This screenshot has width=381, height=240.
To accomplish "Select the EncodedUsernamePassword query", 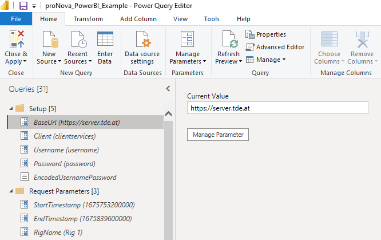I will pyautogui.click(x=74, y=177).
